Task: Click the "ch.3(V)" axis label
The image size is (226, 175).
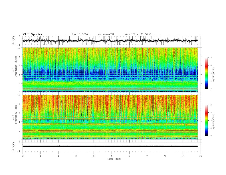Action: coord(14,147)
